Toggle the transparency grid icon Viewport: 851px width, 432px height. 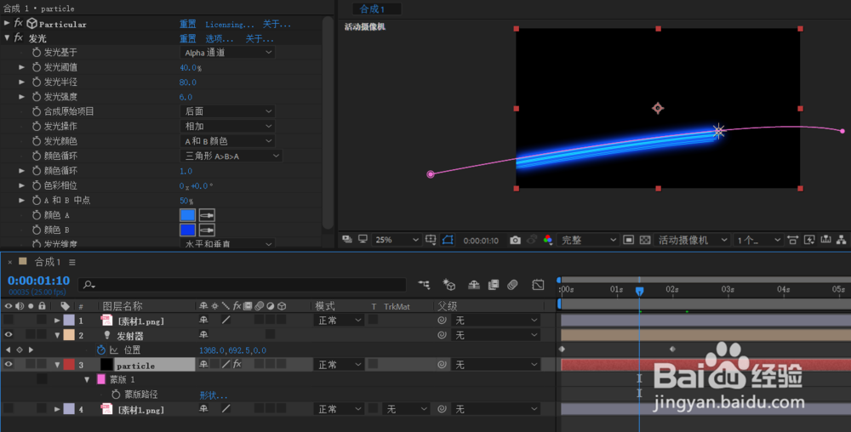[645, 240]
